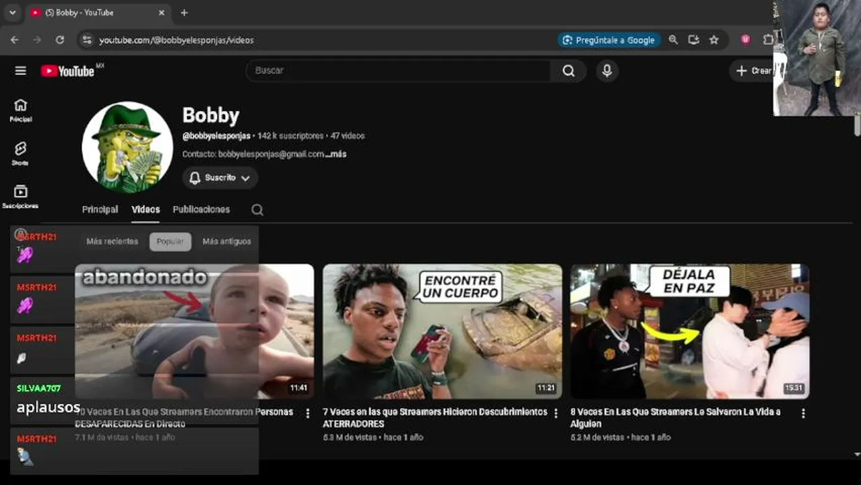Click Pregúntale a Google button
This screenshot has height=485, width=861.
tap(609, 40)
